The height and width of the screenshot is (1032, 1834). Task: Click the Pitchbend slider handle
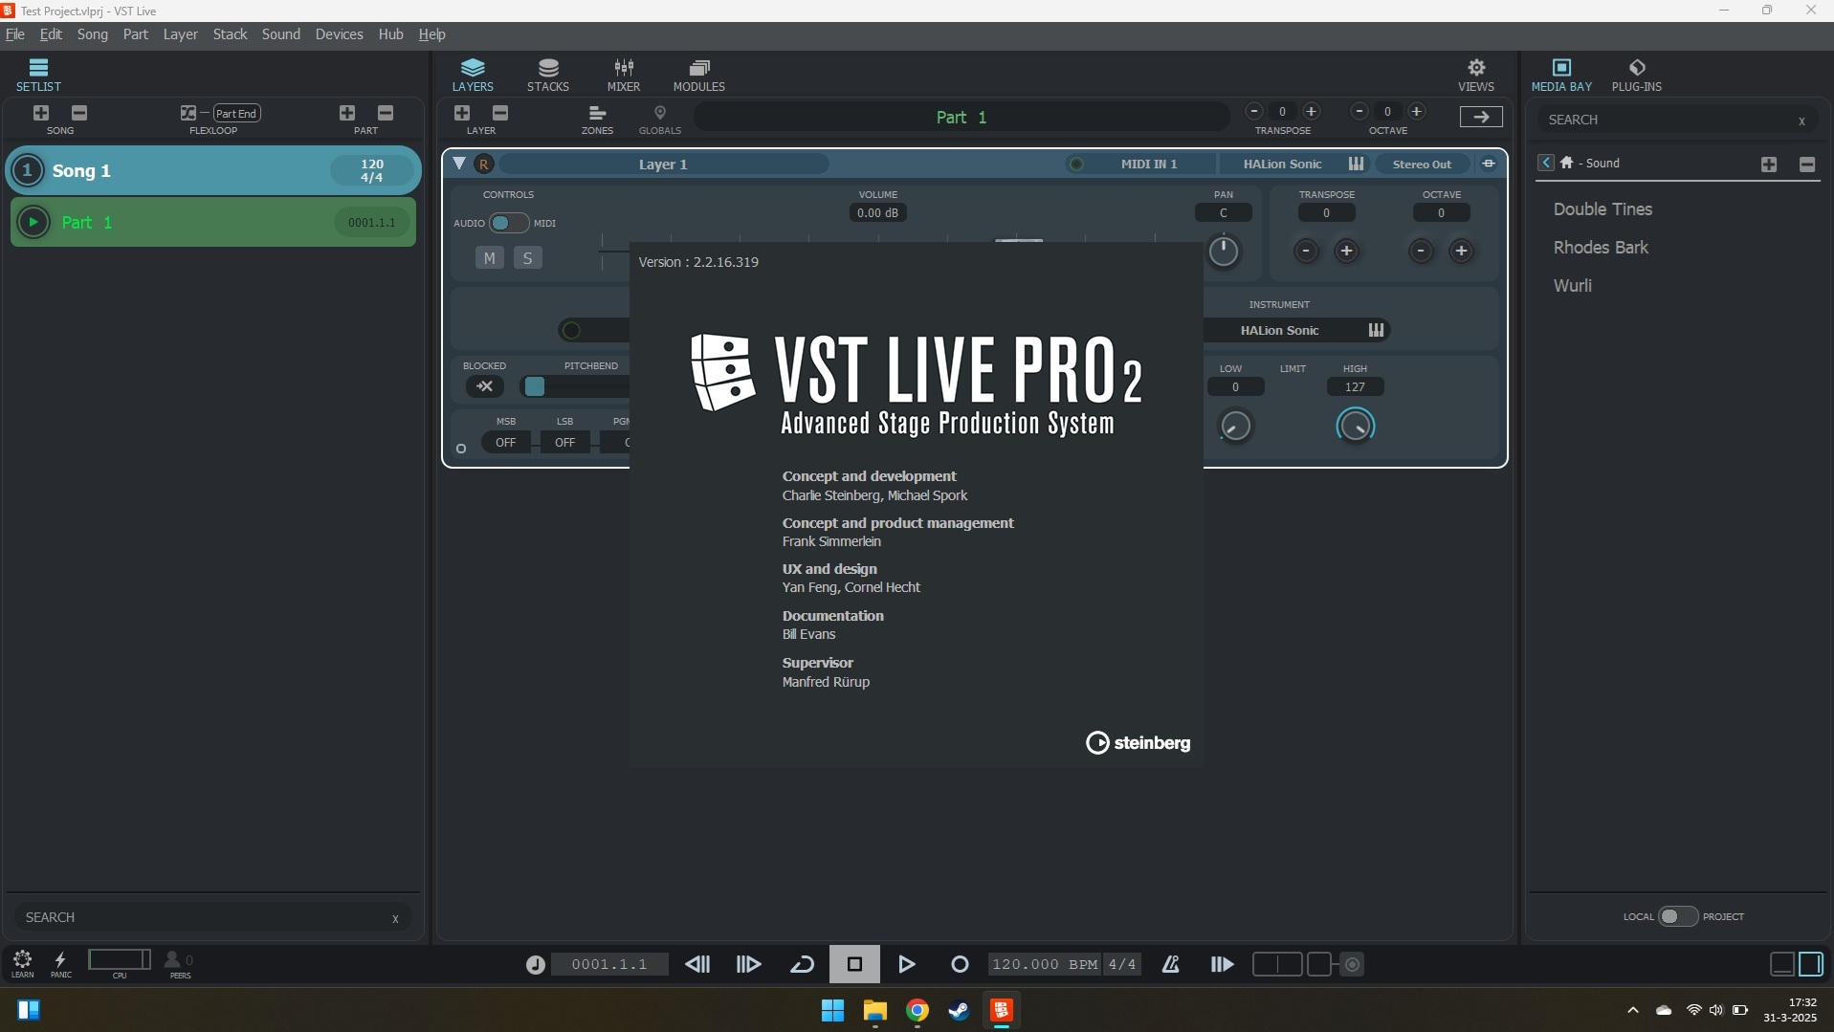point(535,386)
